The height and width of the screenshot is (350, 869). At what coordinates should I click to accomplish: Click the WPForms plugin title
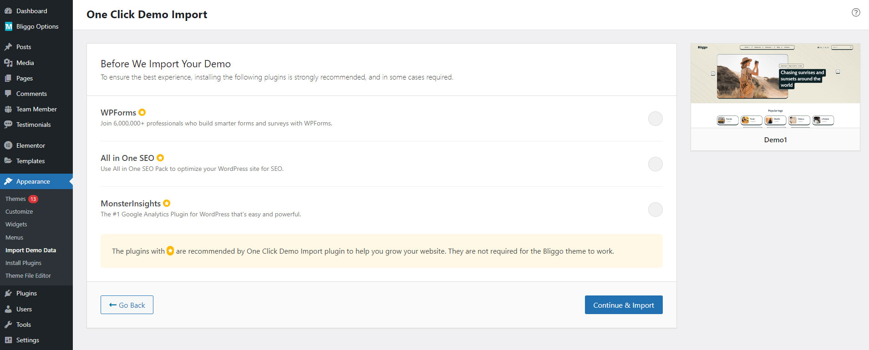pyautogui.click(x=118, y=113)
